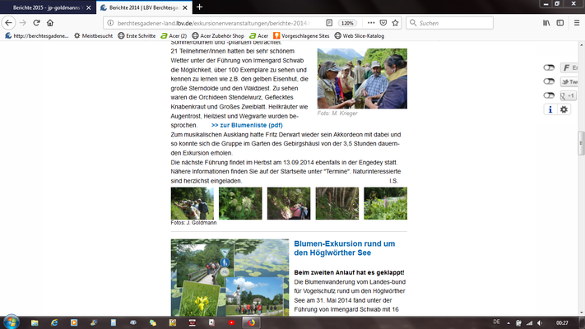Image resolution: width=585 pixels, height=329 pixels.
Task: Open the plain Acer bookmark
Action: coord(258,36)
